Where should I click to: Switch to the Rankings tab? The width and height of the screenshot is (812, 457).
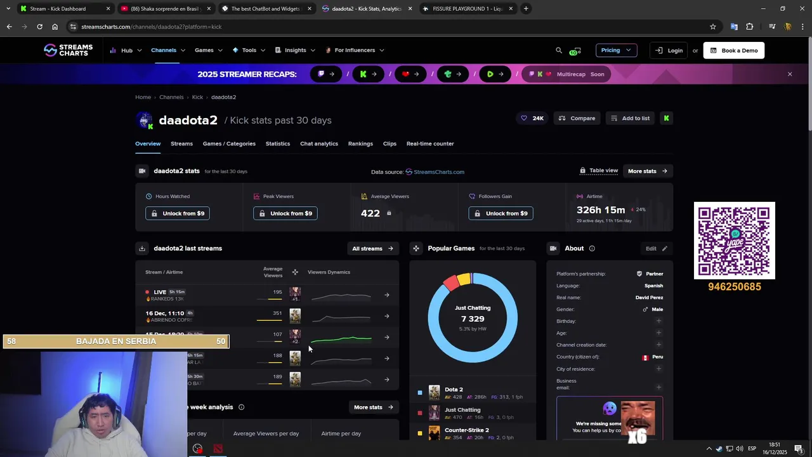point(360,143)
